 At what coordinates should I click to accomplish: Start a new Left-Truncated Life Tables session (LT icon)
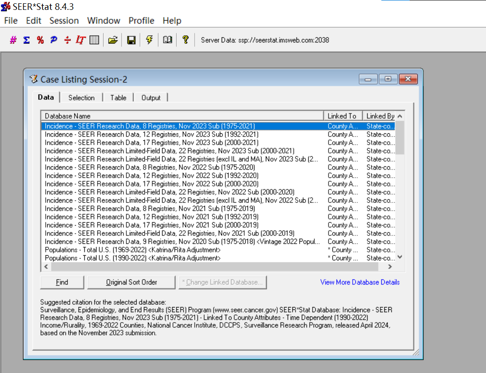(x=81, y=40)
